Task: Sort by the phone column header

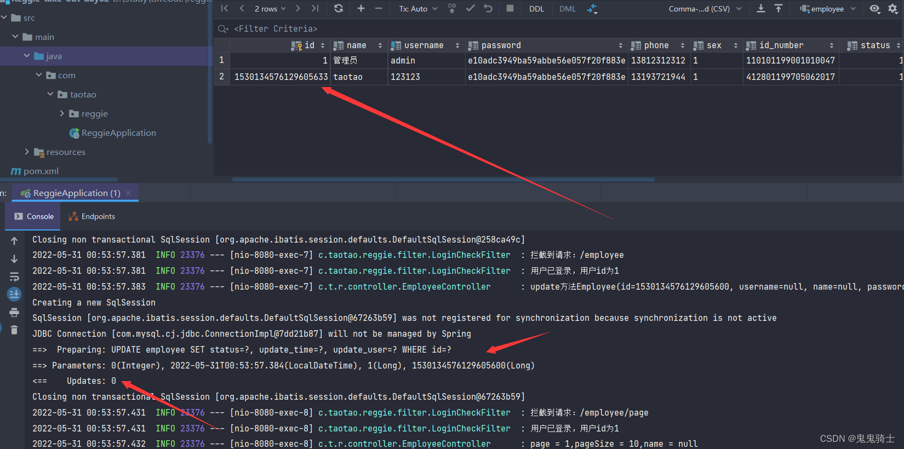Action: pyautogui.click(x=658, y=45)
